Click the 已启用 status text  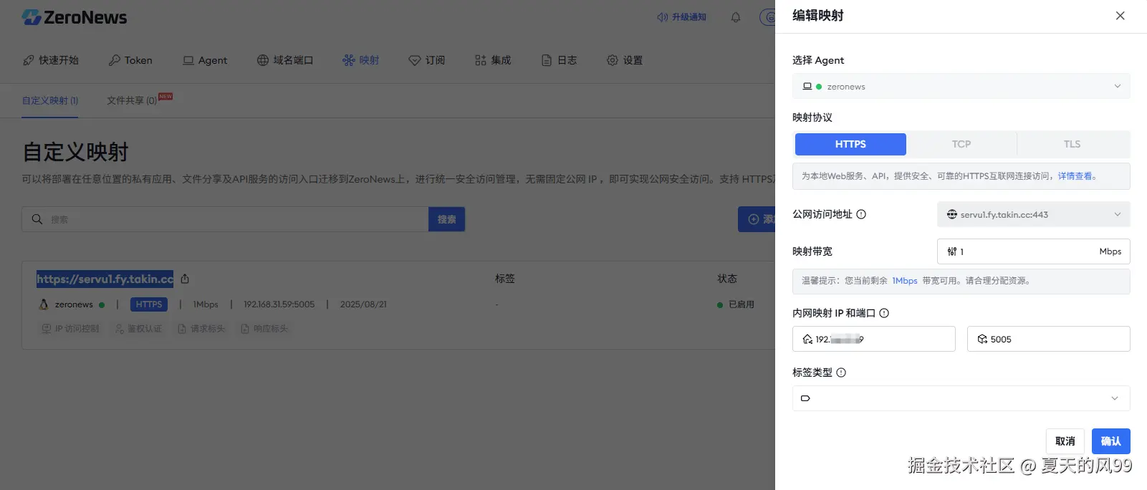click(x=741, y=304)
